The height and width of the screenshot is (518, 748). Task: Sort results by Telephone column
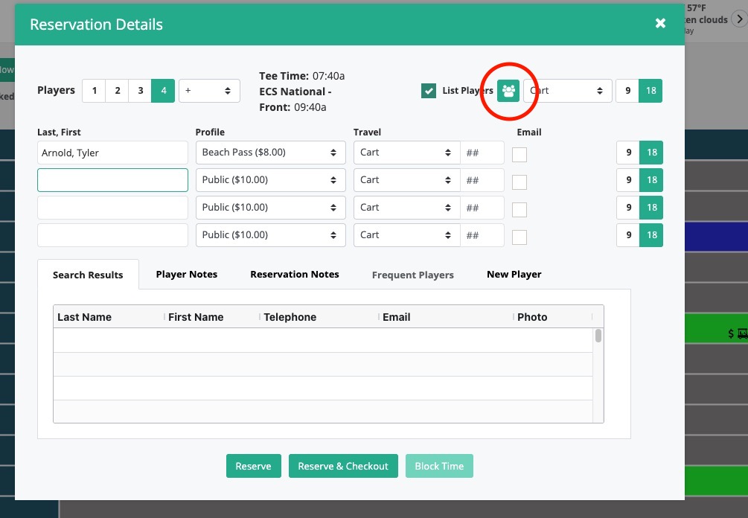[x=319, y=317]
